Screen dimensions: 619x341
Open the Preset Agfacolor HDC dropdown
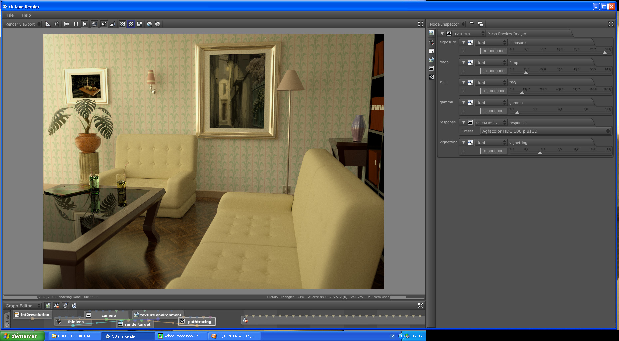click(545, 131)
